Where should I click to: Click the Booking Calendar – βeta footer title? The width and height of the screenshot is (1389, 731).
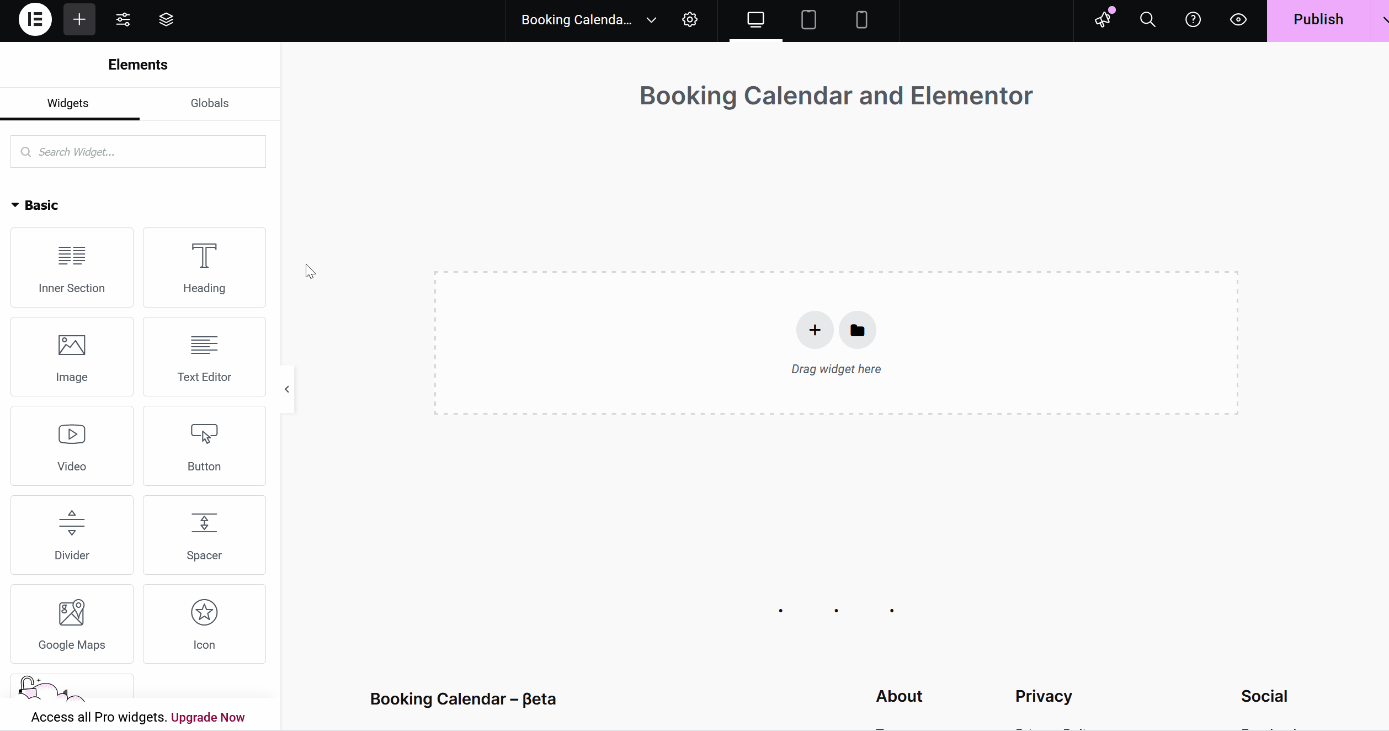pos(463,699)
